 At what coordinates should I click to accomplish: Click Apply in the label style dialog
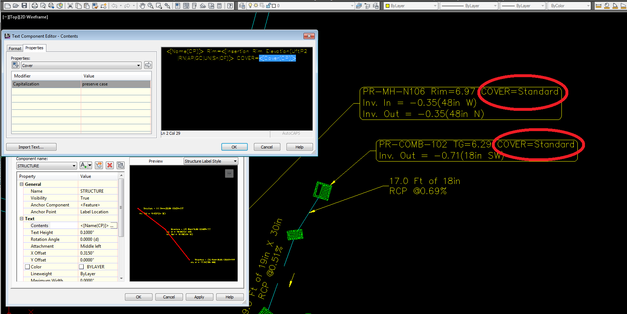pyautogui.click(x=199, y=297)
